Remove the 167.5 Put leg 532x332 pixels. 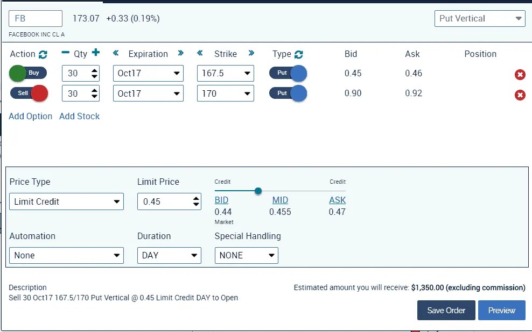(520, 75)
